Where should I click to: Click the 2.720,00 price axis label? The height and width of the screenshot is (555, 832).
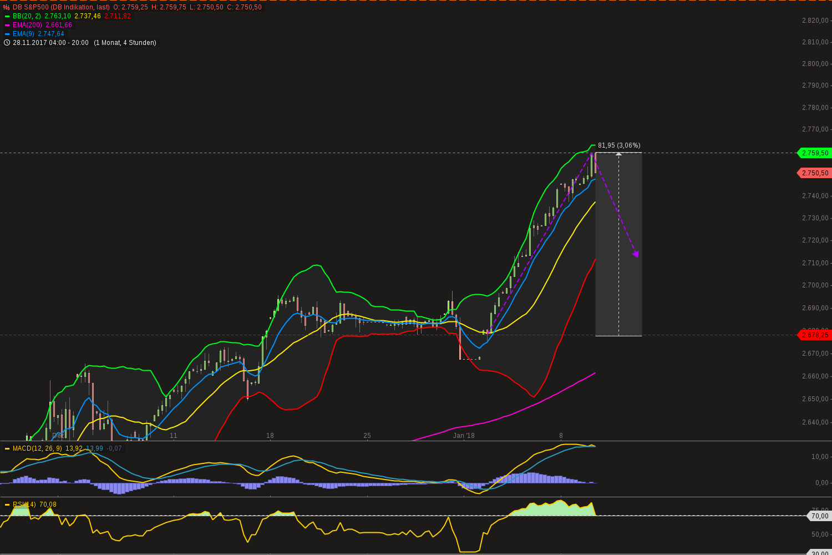pyautogui.click(x=815, y=240)
